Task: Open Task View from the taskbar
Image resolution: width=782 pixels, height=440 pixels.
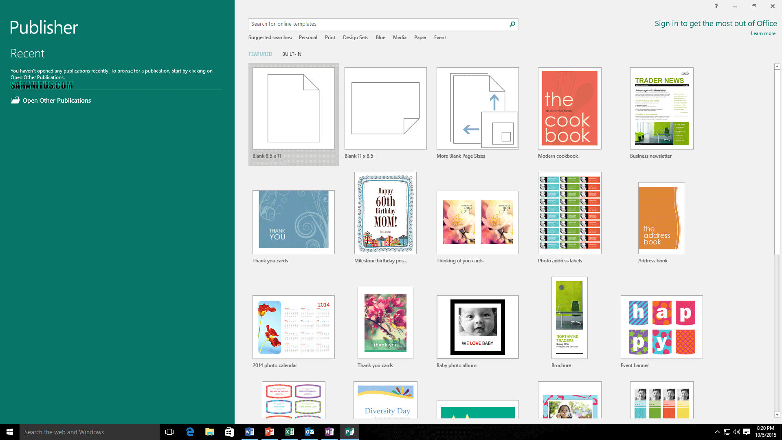Action: tap(169, 432)
